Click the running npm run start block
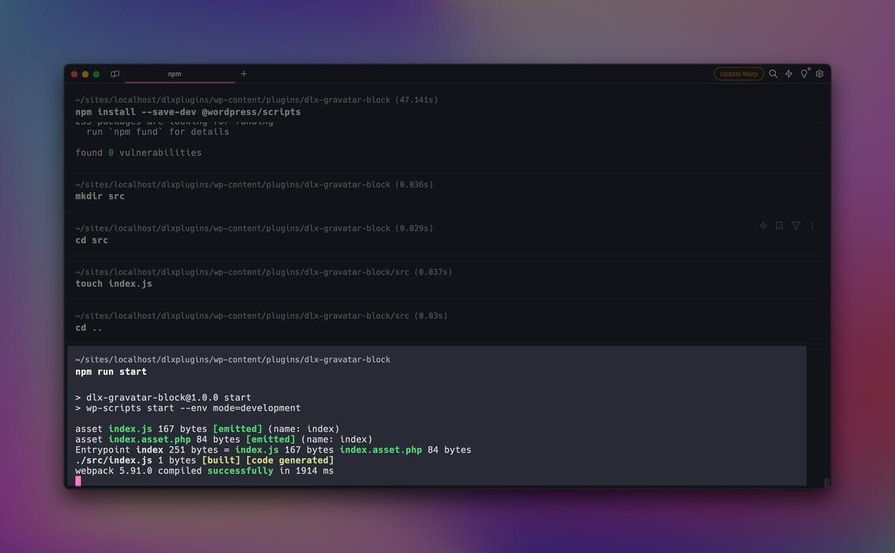The image size is (895, 553). tap(111, 372)
